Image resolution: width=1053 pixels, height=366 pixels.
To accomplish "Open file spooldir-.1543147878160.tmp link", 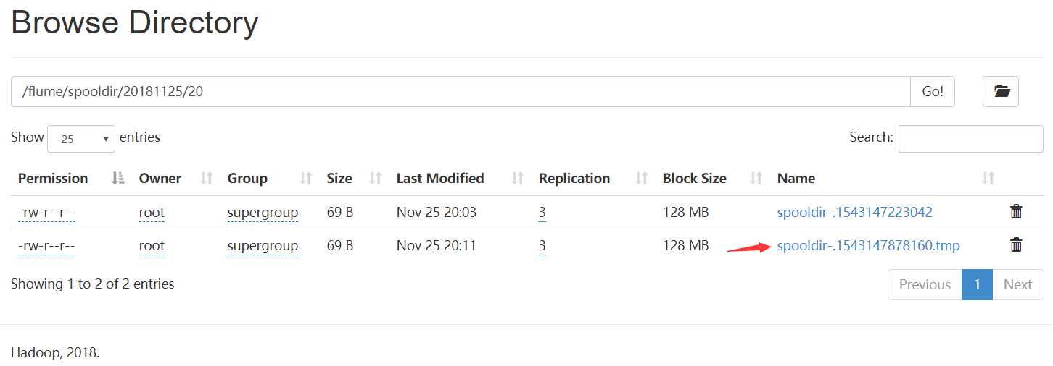I will point(868,246).
